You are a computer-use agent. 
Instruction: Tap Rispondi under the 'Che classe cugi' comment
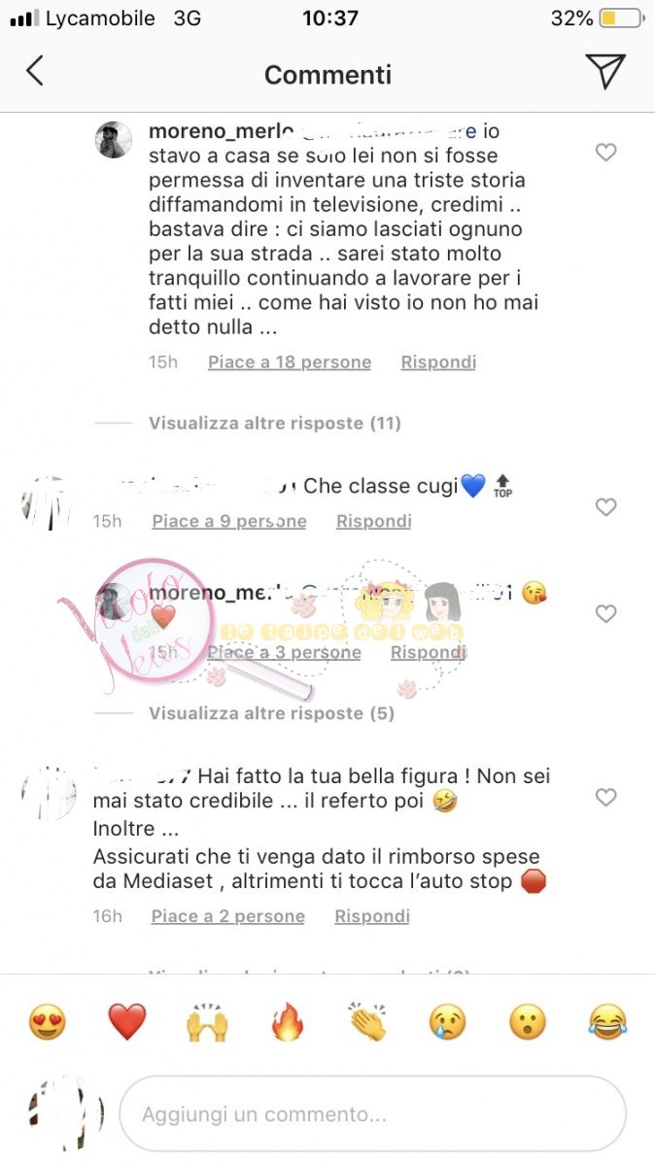tap(374, 522)
